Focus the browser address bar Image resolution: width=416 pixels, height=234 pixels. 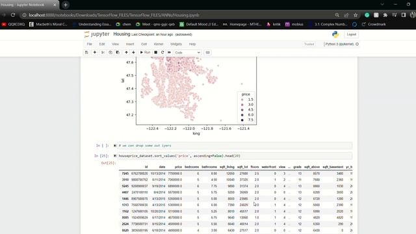pos(175,15)
